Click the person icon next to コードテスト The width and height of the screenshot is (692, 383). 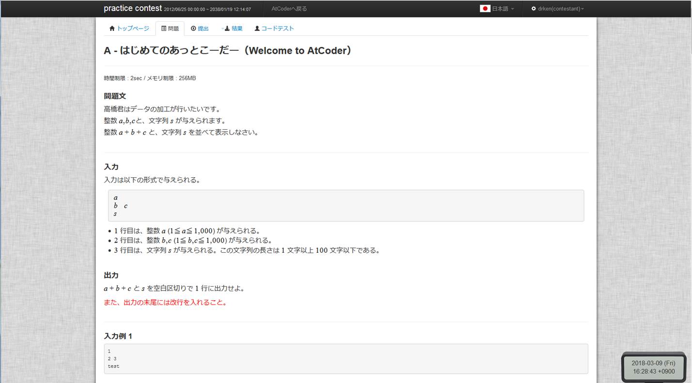tap(257, 28)
